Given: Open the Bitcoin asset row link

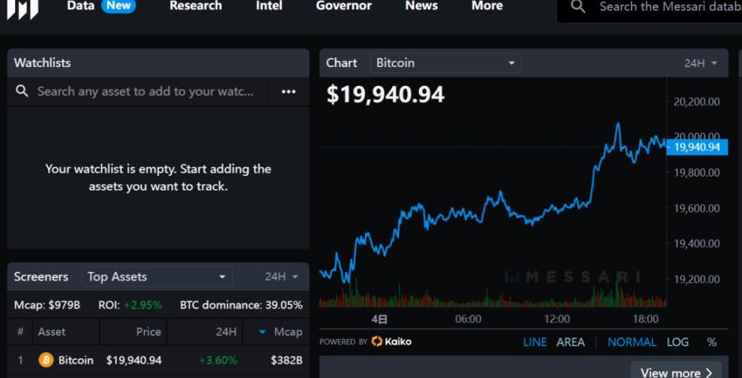Looking at the screenshot, I should pos(76,360).
